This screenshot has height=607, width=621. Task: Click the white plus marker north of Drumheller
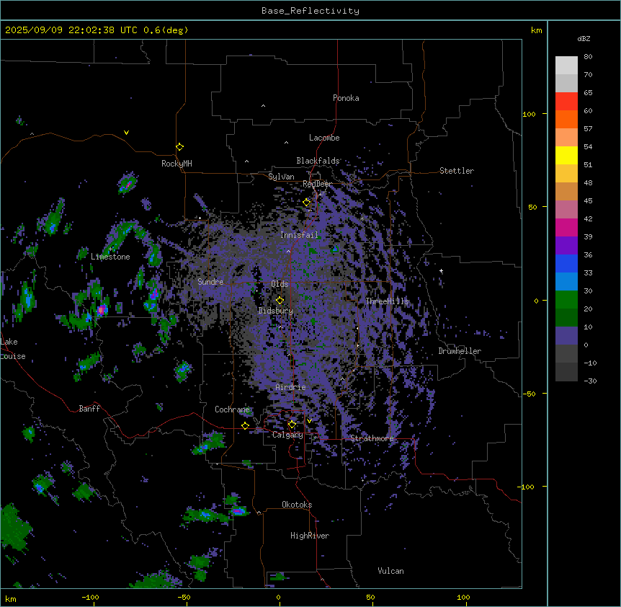[441, 271]
